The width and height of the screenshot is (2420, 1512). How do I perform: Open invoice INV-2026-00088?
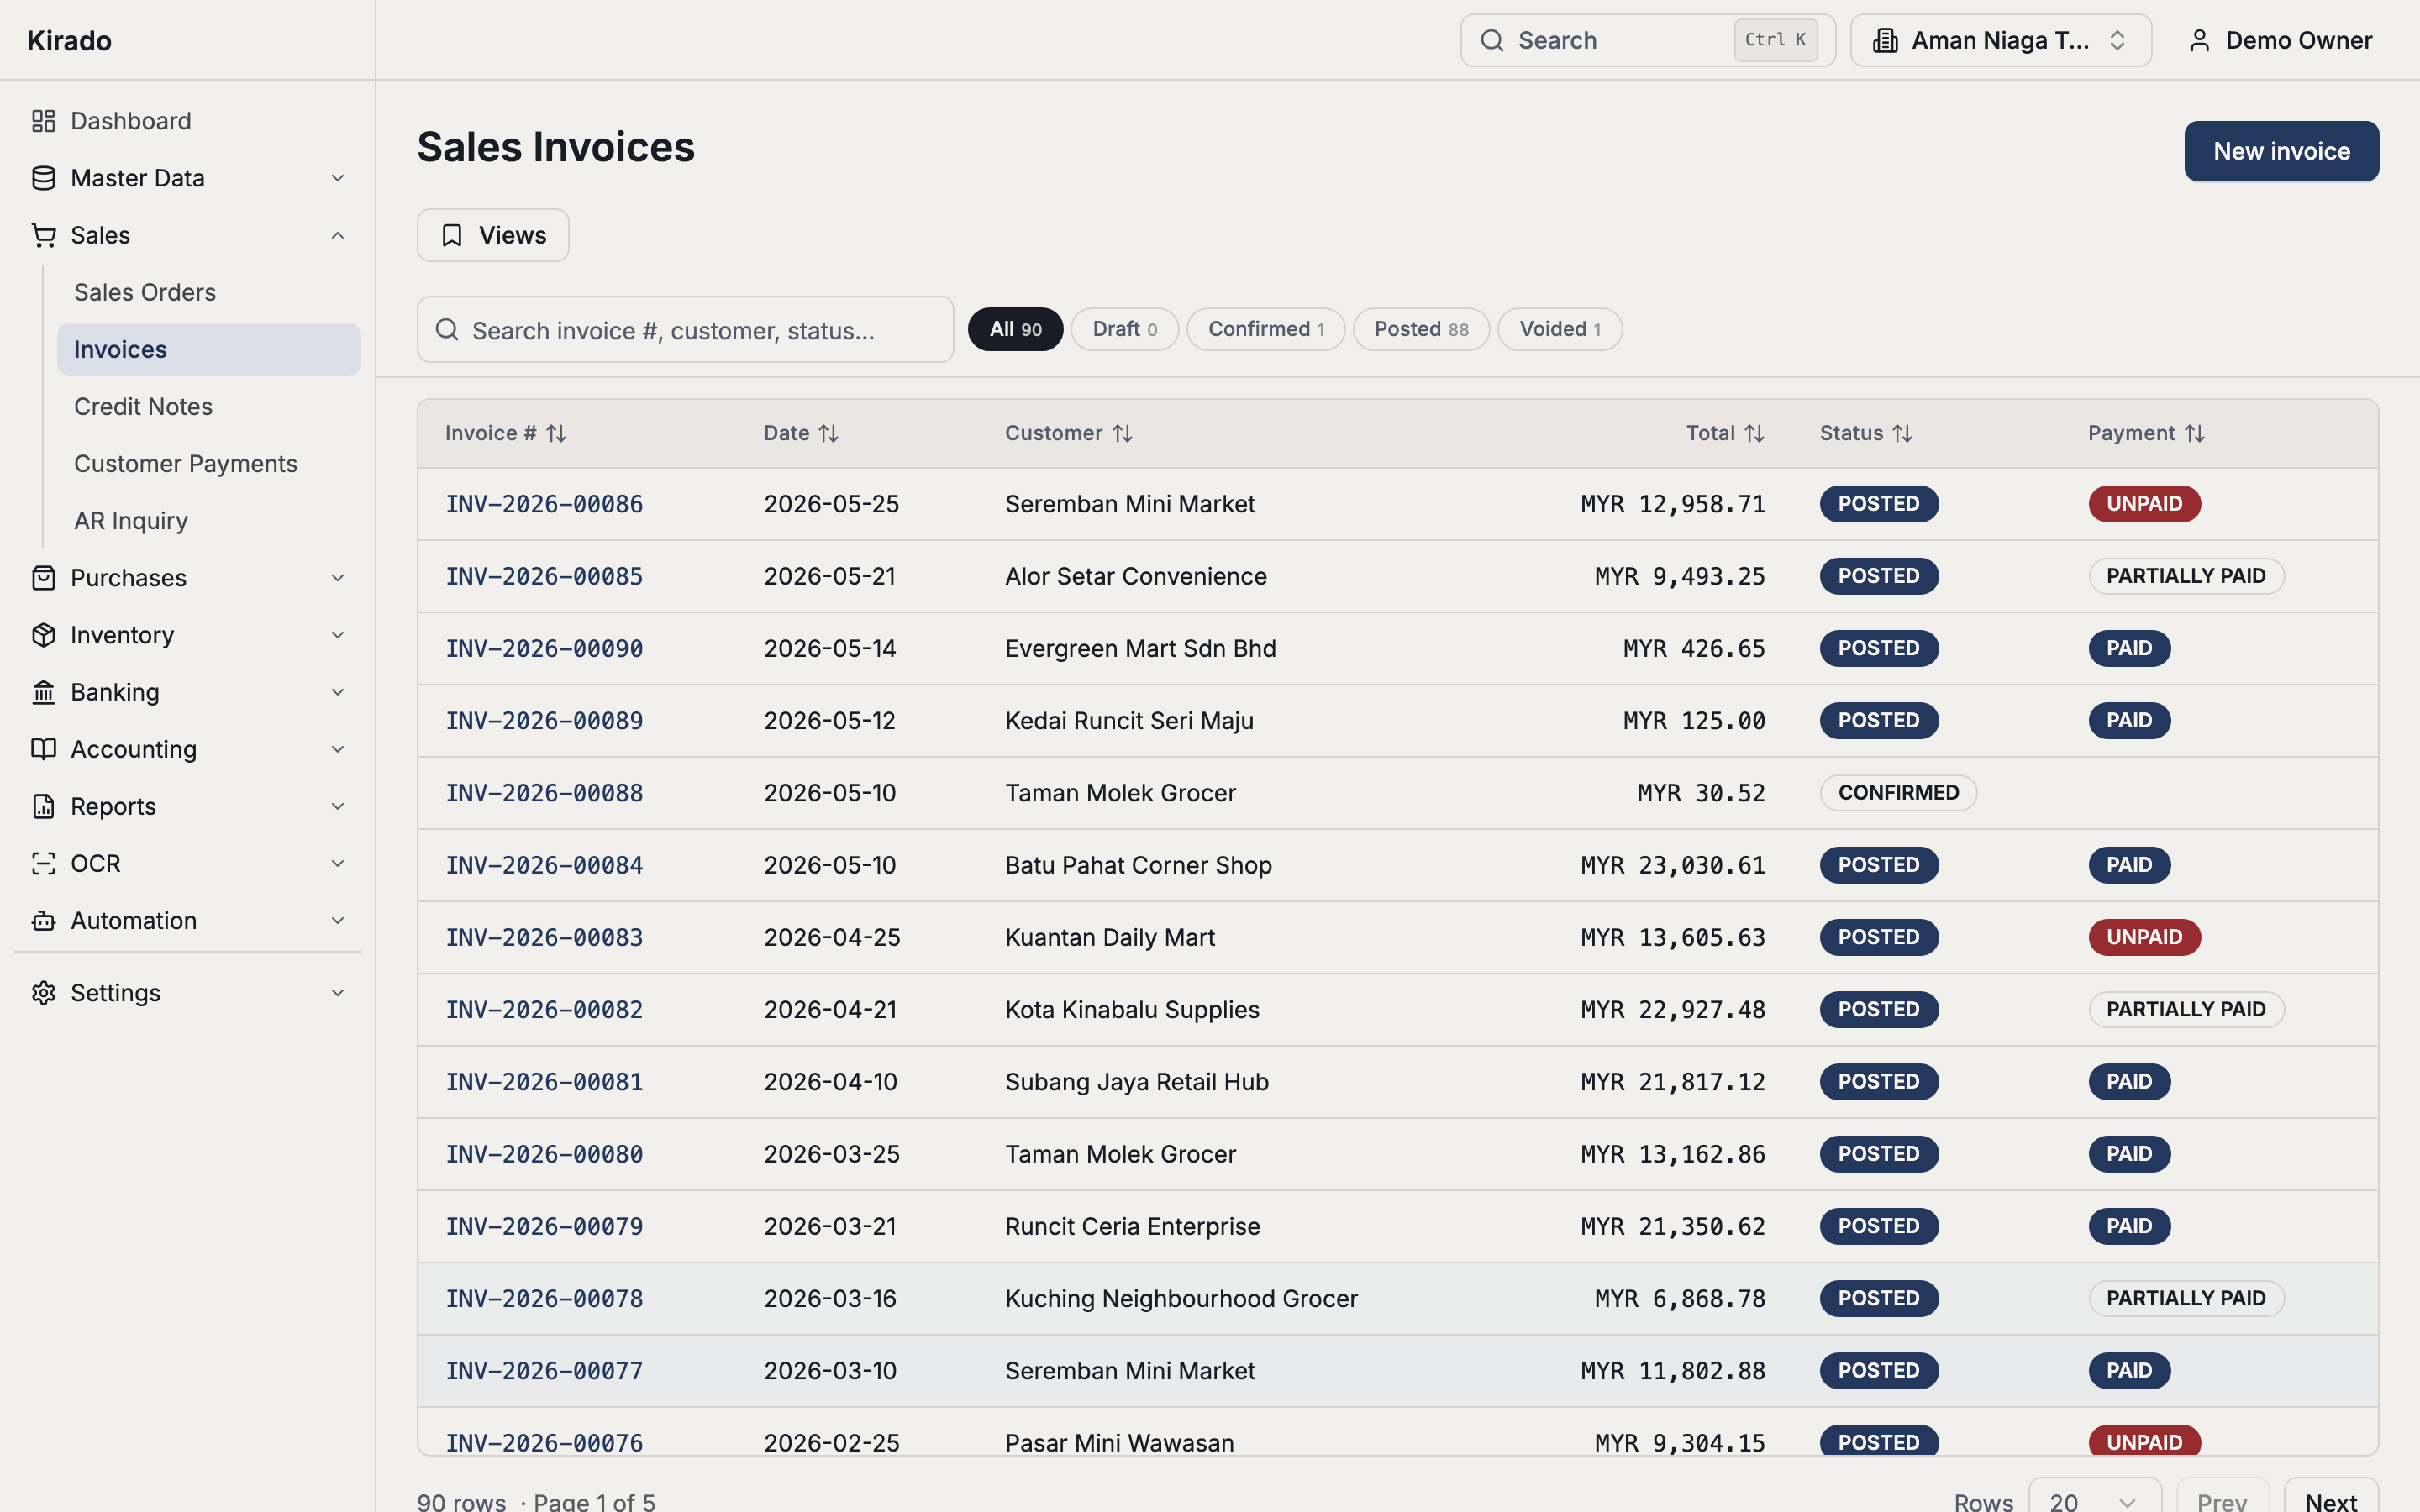pyautogui.click(x=544, y=793)
